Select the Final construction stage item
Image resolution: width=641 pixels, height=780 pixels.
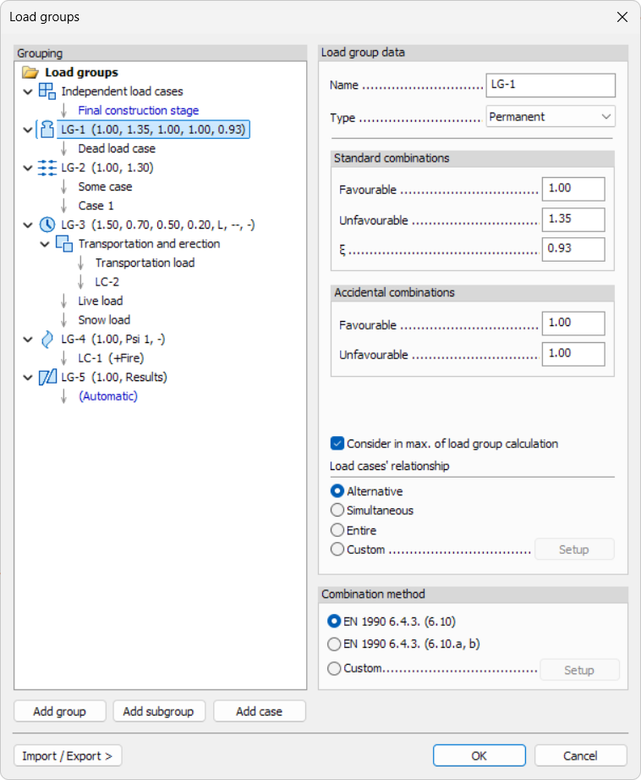[138, 110]
